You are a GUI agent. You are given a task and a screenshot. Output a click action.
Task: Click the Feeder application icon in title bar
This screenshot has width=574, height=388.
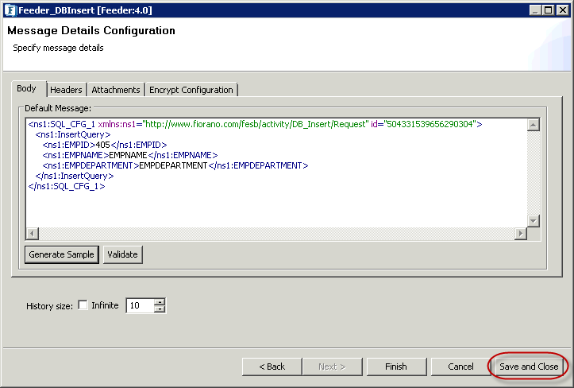pyautogui.click(x=10, y=10)
